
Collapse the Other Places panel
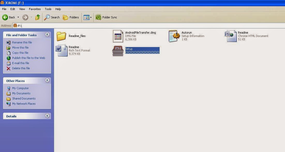[x=47, y=80]
